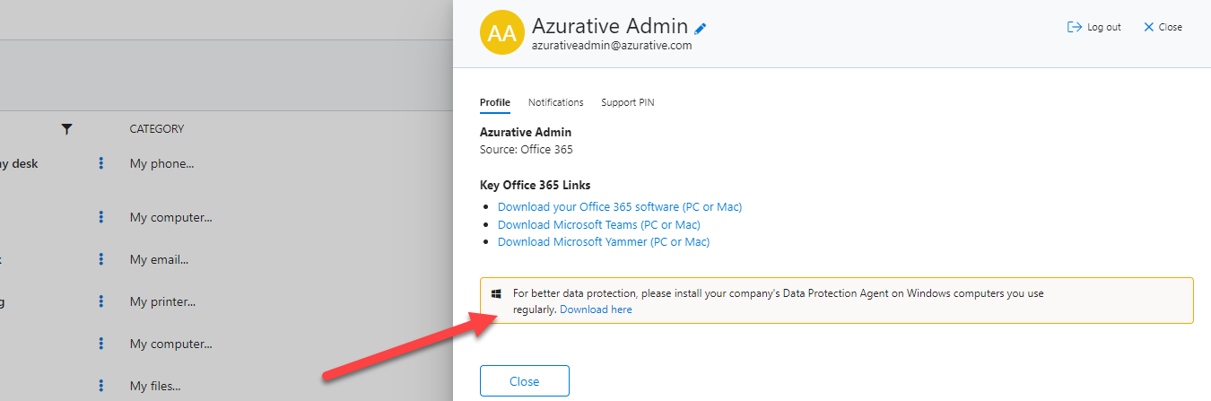
Task: Click the outlined Close button at bottom
Action: coord(525,381)
